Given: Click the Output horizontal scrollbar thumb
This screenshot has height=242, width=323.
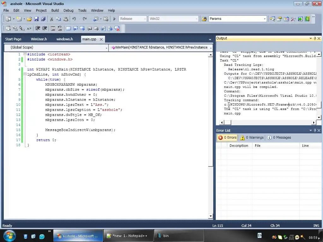Looking at the screenshot, I should tap(228, 123).
